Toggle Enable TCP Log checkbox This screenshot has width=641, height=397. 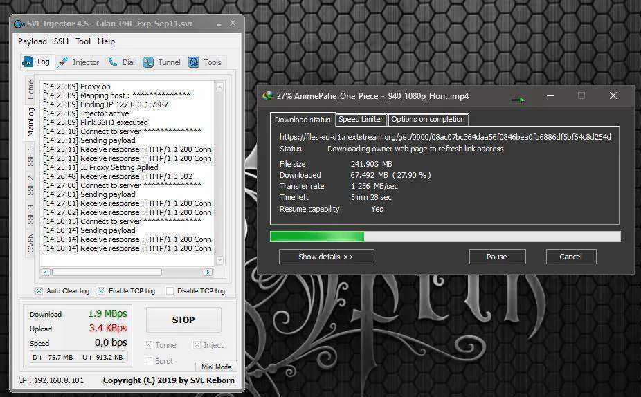click(x=101, y=290)
